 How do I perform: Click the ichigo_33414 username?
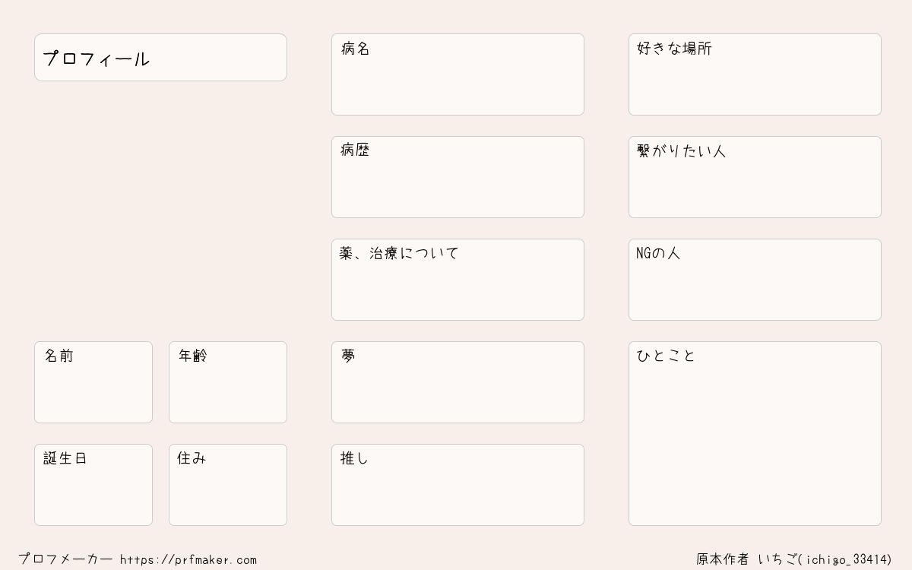point(847,559)
